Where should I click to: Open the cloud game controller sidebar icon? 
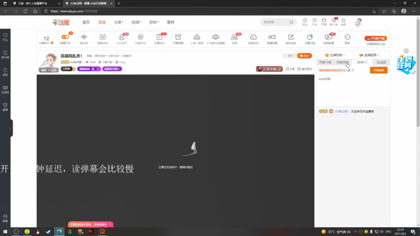click(5, 89)
